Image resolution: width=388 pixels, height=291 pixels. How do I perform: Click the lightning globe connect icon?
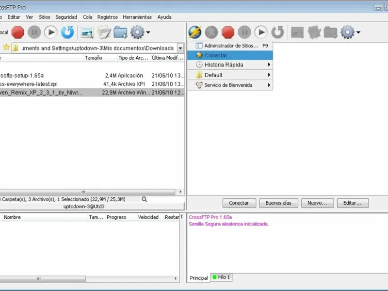(195, 32)
